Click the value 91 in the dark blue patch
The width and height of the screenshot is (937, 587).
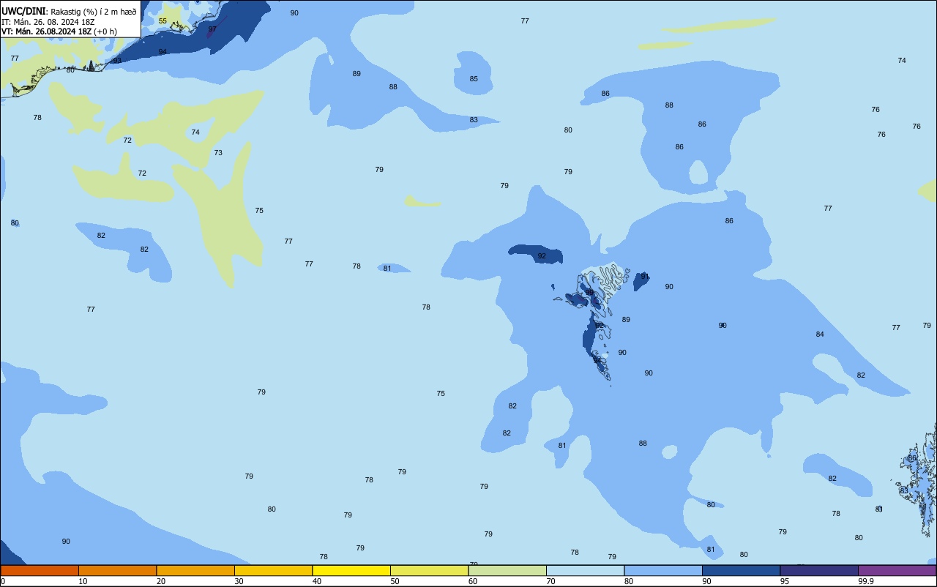(x=645, y=277)
